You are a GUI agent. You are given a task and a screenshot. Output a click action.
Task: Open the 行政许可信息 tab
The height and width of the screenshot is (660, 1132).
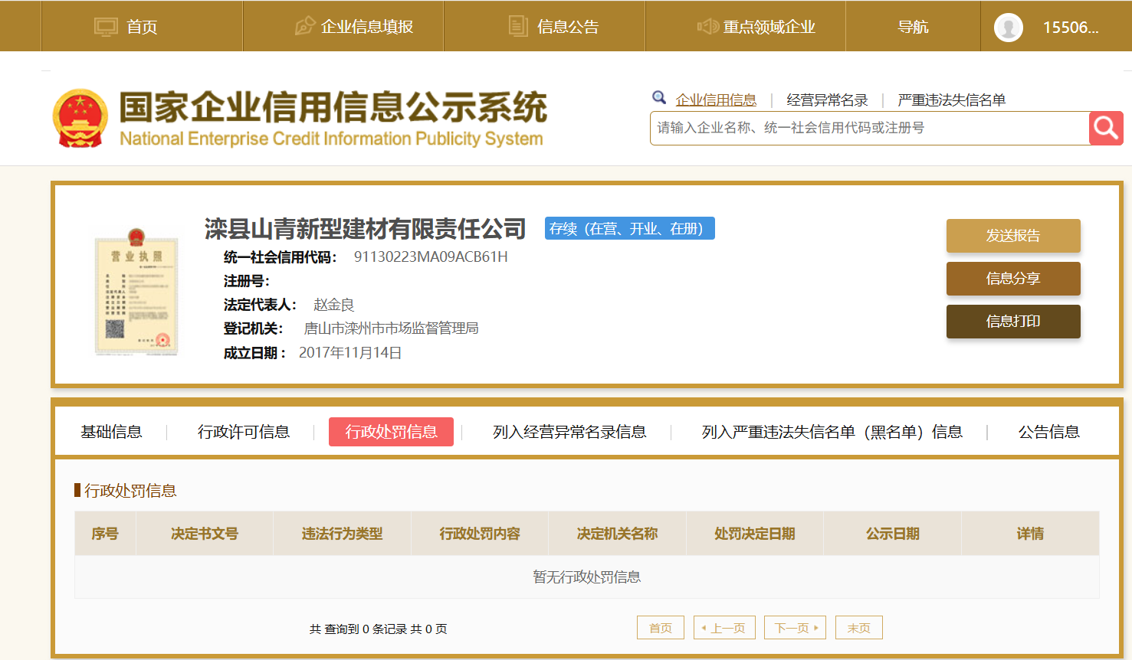[x=244, y=432]
